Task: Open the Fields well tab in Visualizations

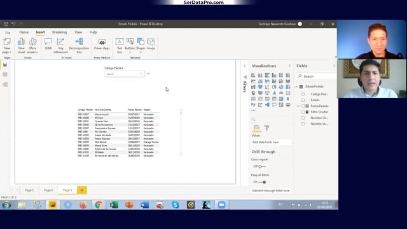Action: (x=256, y=128)
